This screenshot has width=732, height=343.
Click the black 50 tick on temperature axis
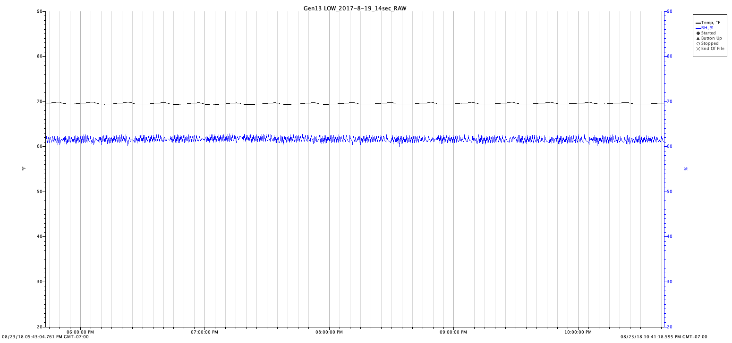pyautogui.click(x=40, y=192)
